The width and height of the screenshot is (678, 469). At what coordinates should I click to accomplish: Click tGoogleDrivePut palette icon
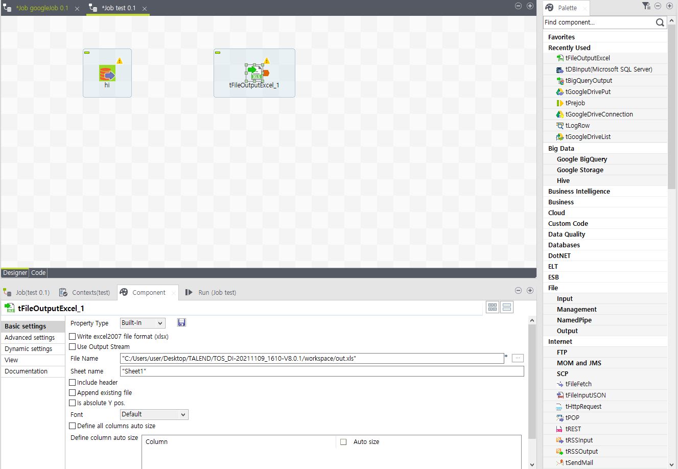[560, 92]
